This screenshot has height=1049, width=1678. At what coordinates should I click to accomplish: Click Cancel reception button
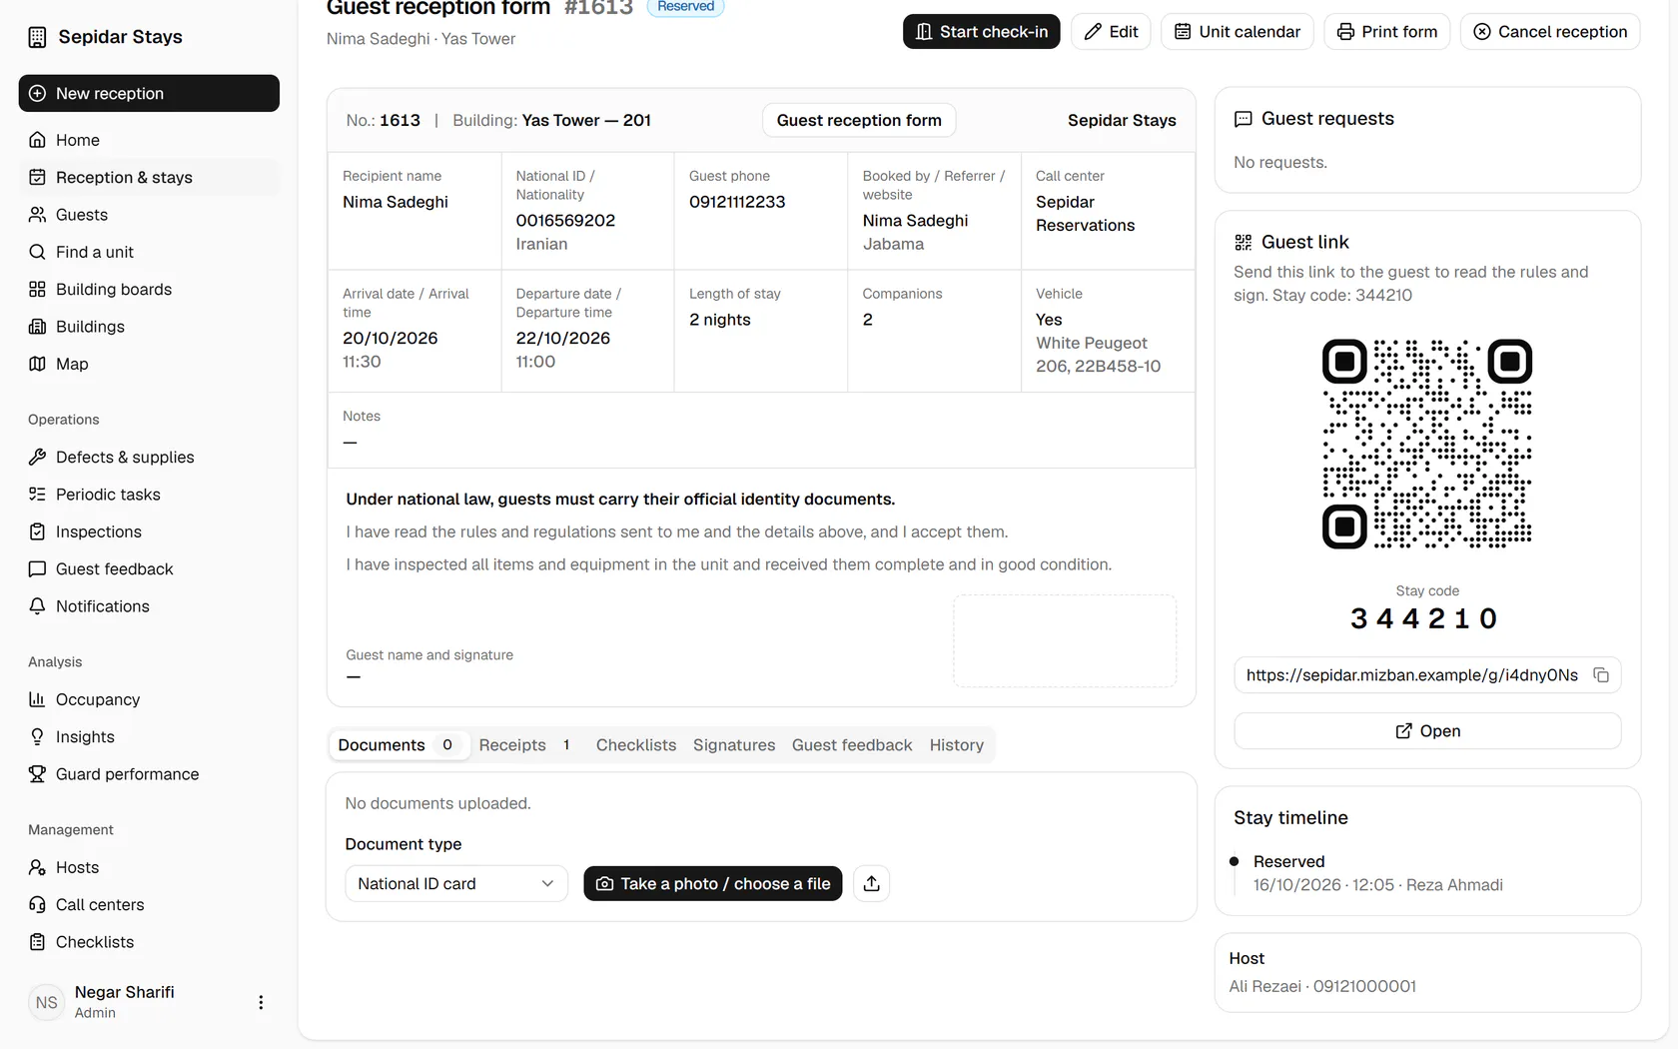click(x=1550, y=32)
